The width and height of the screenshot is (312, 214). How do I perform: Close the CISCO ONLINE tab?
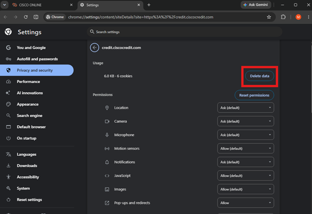tap(71, 5)
